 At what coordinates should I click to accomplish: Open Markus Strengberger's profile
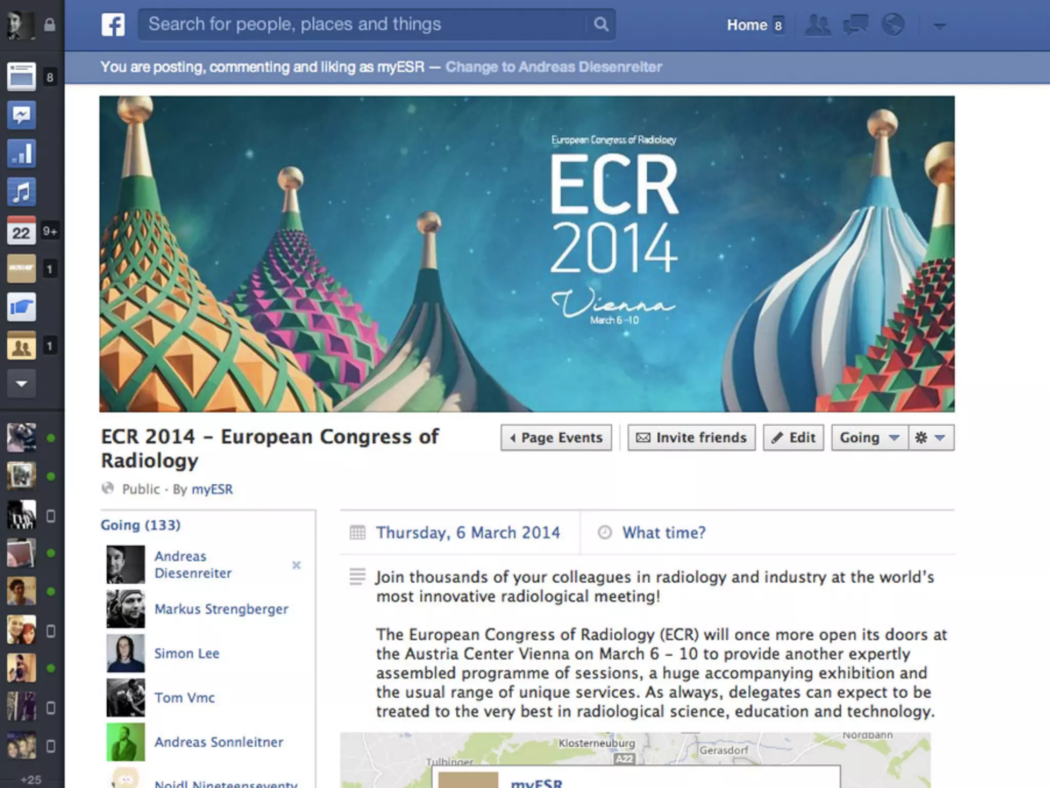coord(221,609)
